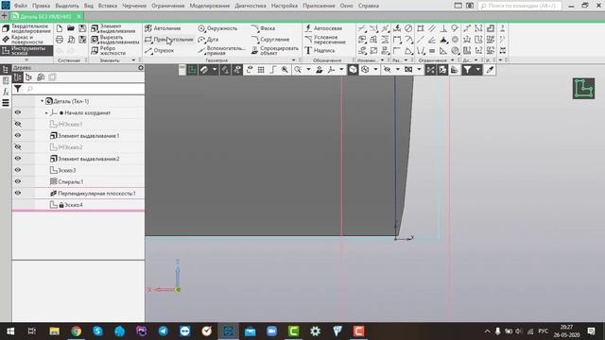Click the green sketch mode indicator
Image resolution: width=605 pixels, height=340 pixels.
point(583,88)
